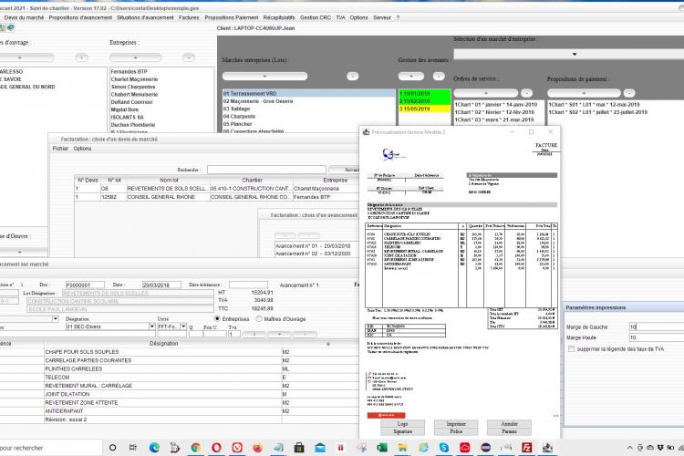Add a marché entreprise lot with plus
Viewport: 684px width, 456px height.
click(264, 77)
